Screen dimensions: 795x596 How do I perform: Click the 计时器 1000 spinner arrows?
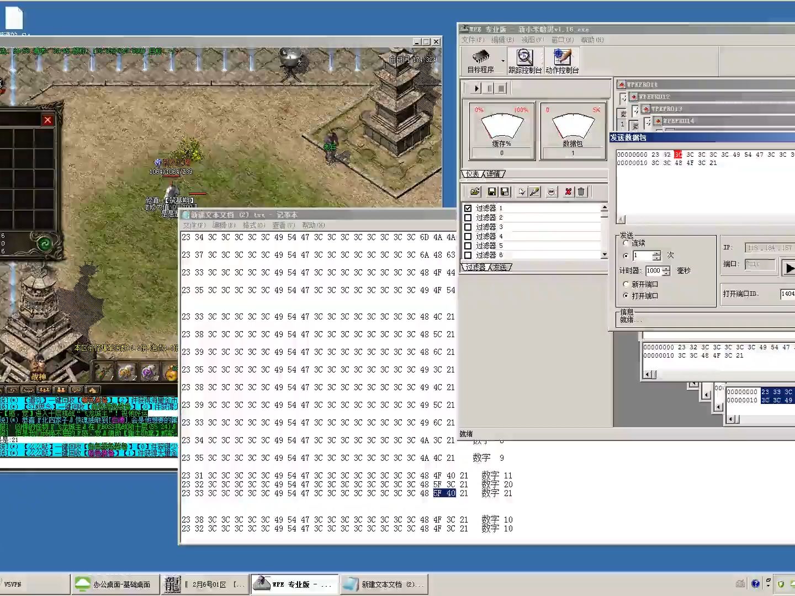click(x=666, y=270)
